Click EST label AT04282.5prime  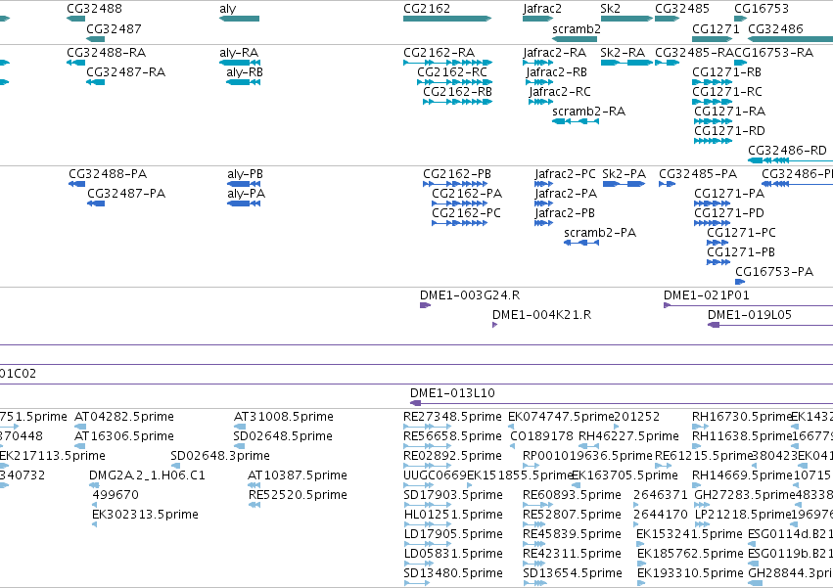point(124,417)
